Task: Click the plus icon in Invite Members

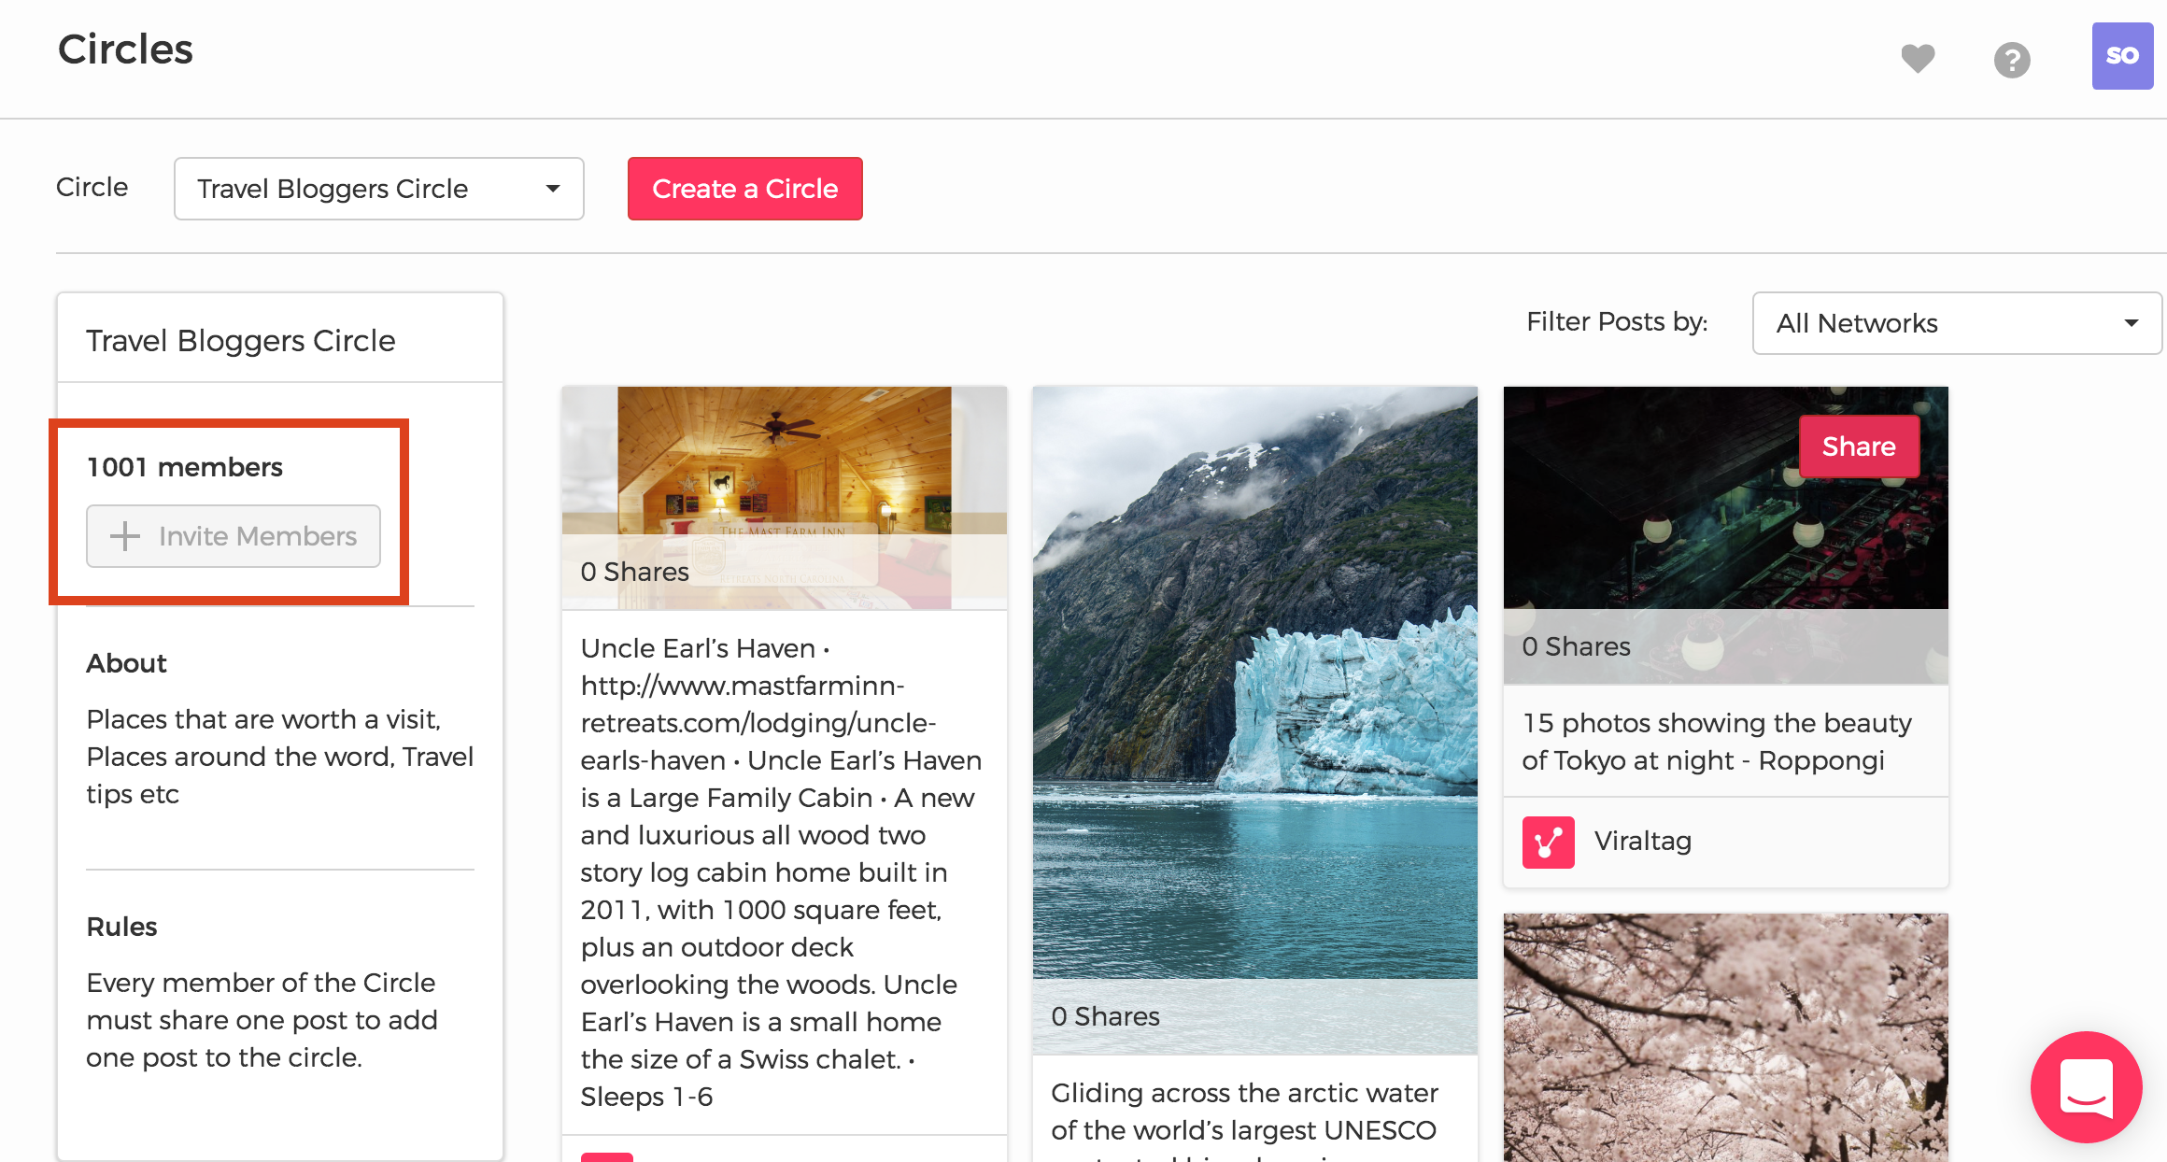Action: pos(125,536)
